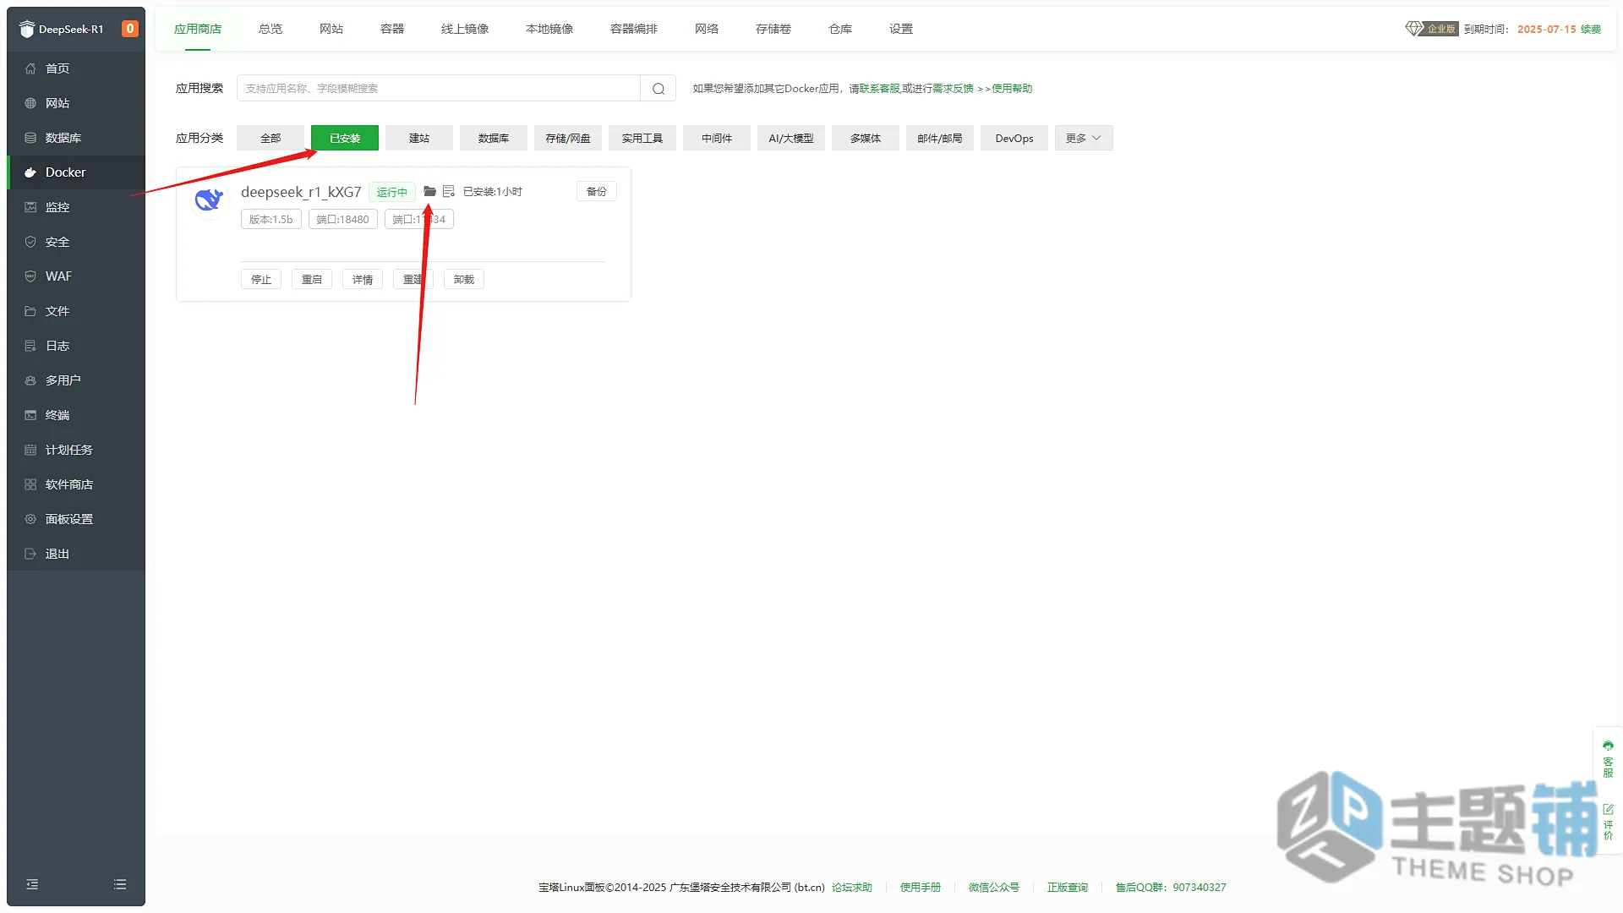
Task: Click the 备份 backup button
Action: click(x=597, y=192)
